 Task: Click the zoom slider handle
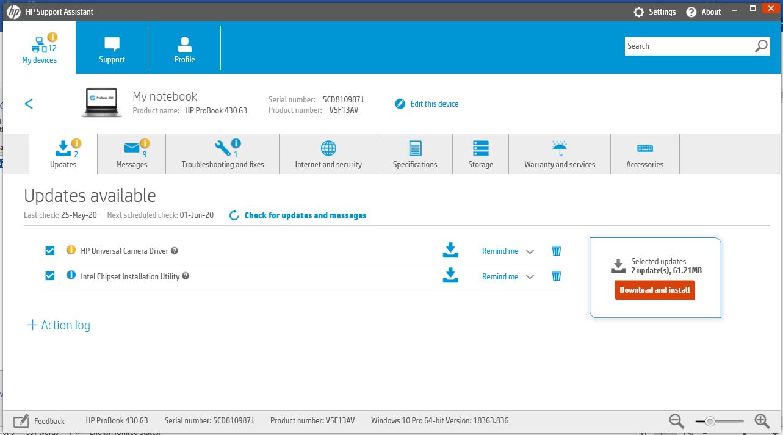[710, 421]
